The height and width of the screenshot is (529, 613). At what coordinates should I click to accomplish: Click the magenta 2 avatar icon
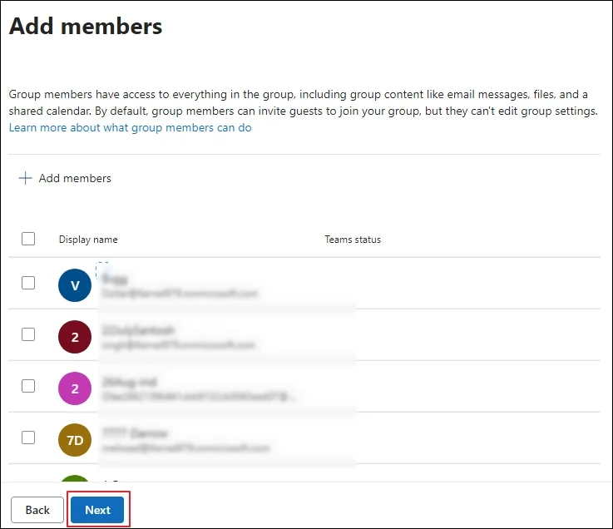75,388
